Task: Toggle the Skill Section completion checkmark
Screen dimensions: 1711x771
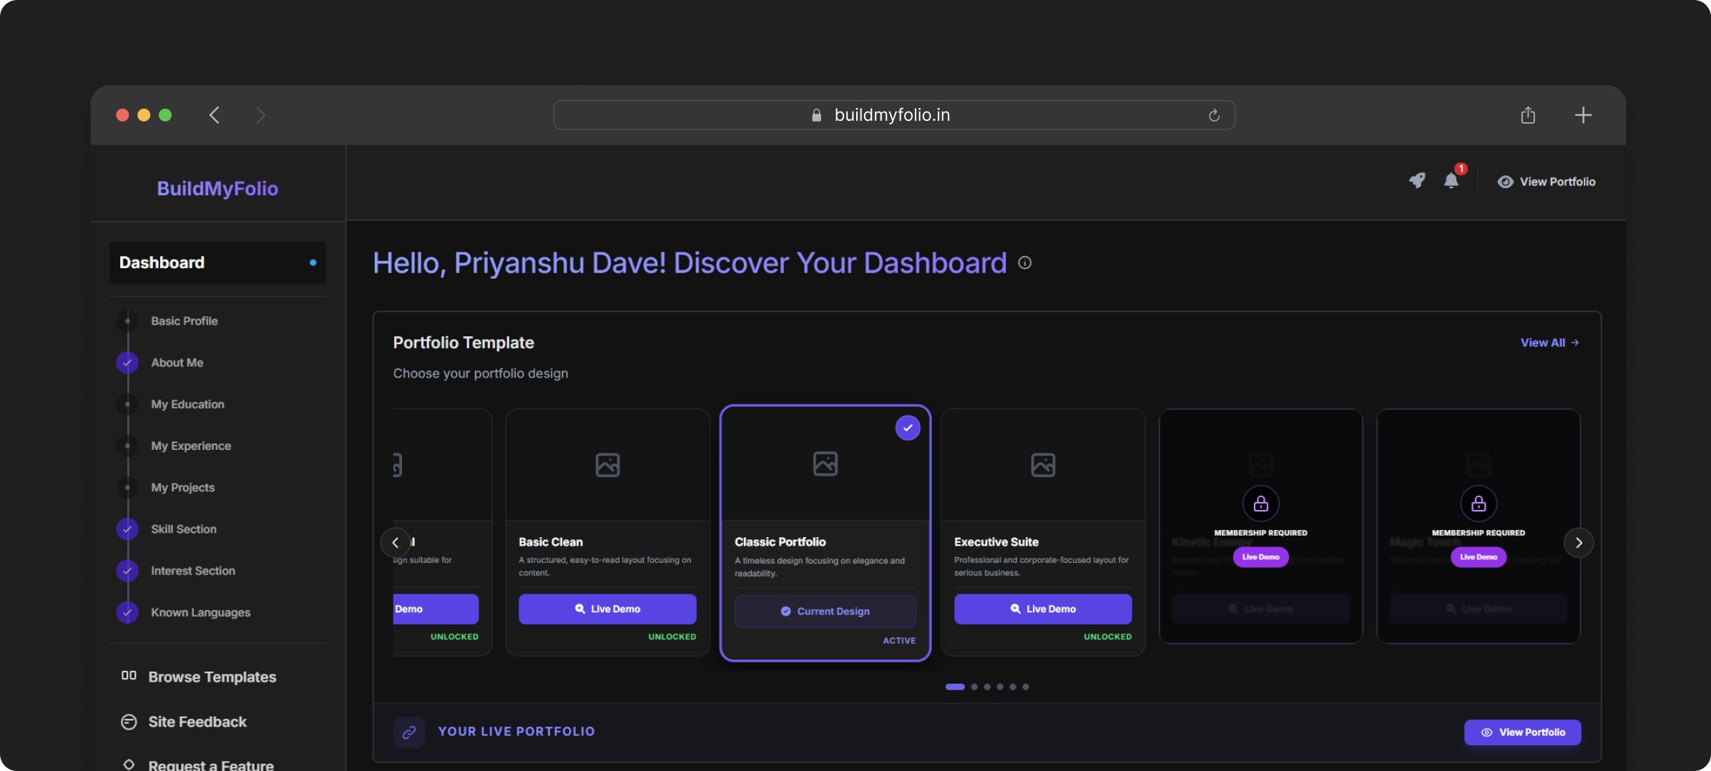Action: pos(127,529)
